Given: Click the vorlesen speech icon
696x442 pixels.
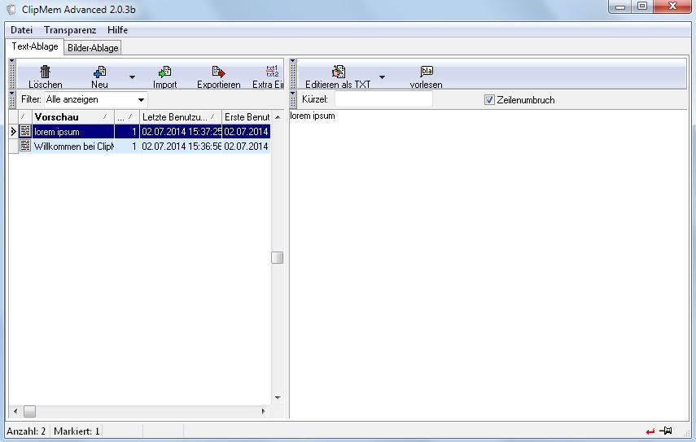Looking at the screenshot, I should 426,71.
